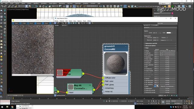
Task: Expand the Advanced options rollout
Action: [160, 46]
